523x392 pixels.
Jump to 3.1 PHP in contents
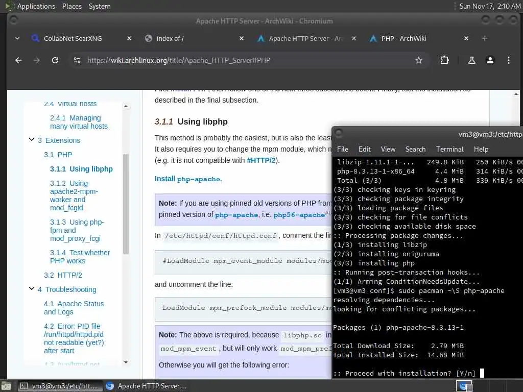click(x=58, y=155)
